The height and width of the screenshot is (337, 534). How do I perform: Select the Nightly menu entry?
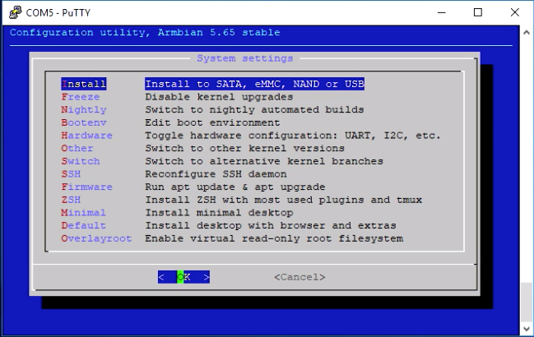[84, 110]
